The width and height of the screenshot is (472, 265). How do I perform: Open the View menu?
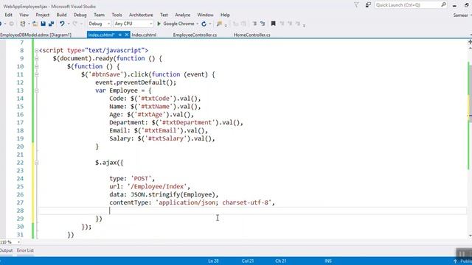point(24,15)
